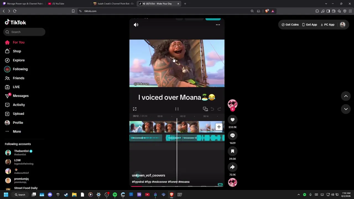
Task: Click the PC App download button
Action: (x=327, y=25)
